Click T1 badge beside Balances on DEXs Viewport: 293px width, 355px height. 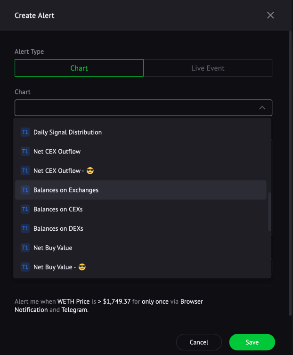pos(25,228)
